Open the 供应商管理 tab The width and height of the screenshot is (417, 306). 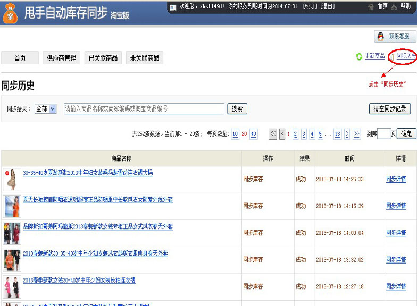[62, 57]
